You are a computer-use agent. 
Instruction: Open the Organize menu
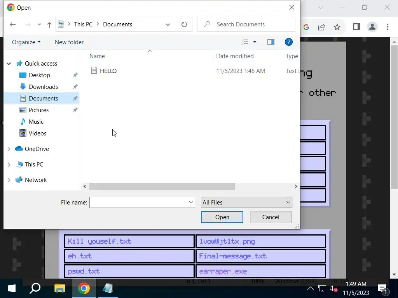coord(26,42)
